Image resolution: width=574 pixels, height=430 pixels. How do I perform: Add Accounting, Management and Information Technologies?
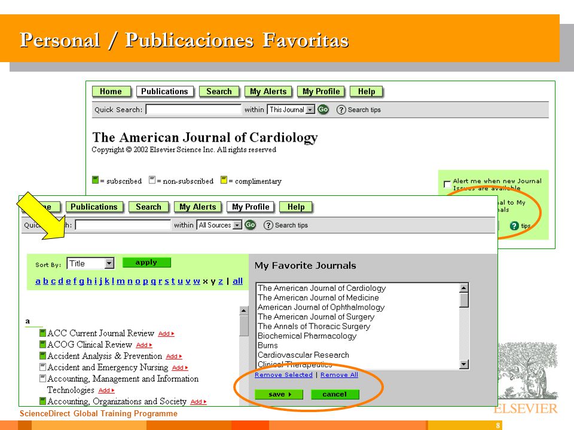pyautogui.click(x=106, y=390)
